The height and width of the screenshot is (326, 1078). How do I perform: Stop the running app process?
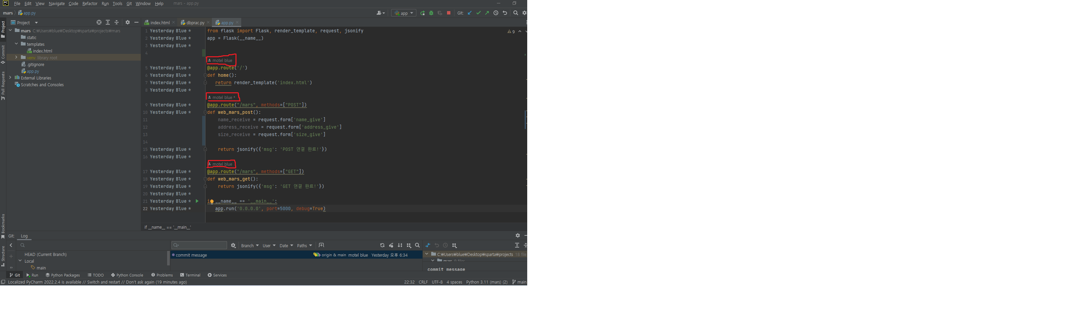pyautogui.click(x=449, y=13)
